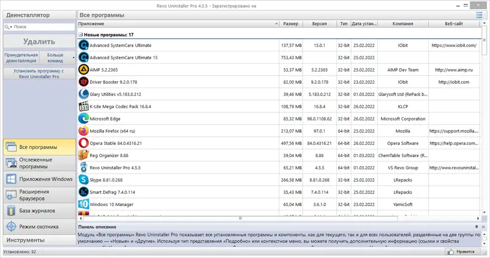Close the description panel
Image resolution: width=490 pixels, height=258 pixels.
tap(483, 227)
